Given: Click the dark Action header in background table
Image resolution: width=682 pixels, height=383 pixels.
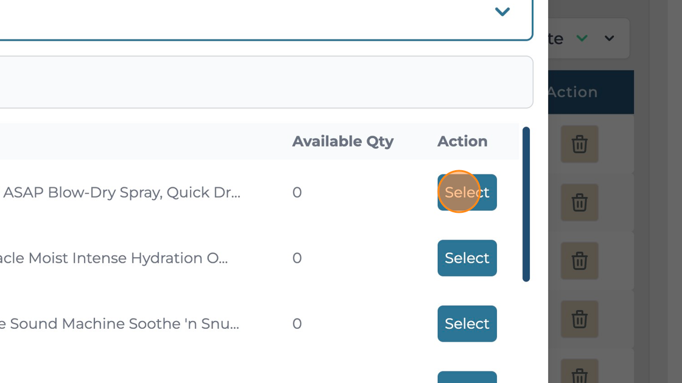Looking at the screenshot, I should click(572, 92).
